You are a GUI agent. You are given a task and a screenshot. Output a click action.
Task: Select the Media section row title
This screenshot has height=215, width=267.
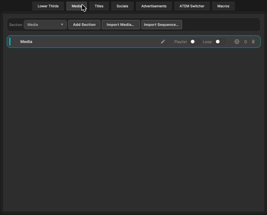click(26, 42)
